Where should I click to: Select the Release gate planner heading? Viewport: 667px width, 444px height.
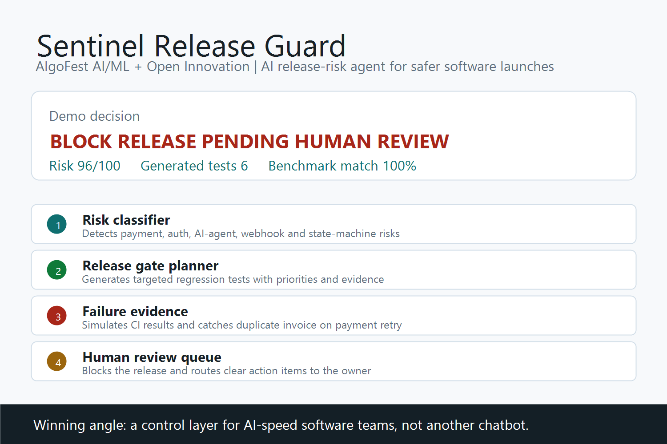[x=150, y=266]
